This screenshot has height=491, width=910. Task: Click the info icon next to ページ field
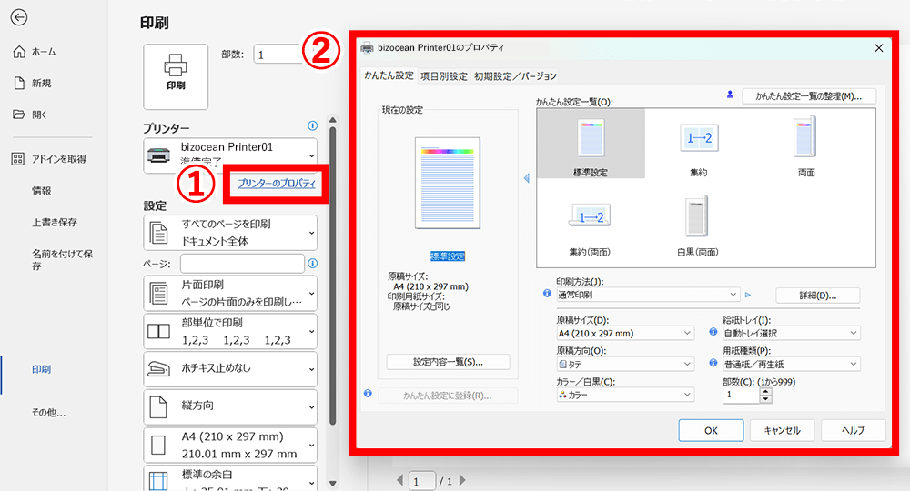312,263
